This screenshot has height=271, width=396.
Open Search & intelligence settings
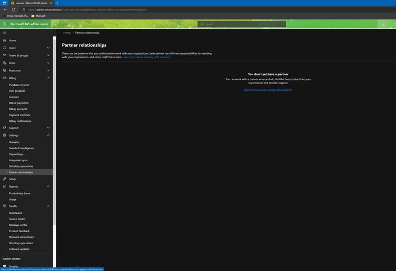[x=21, y=148]
